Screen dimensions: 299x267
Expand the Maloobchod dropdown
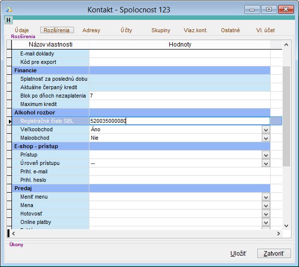tap(266, 138)
